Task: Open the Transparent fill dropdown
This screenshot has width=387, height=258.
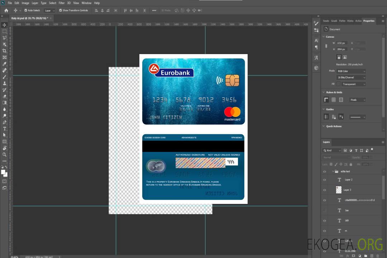Action: (x=353, y=84)
